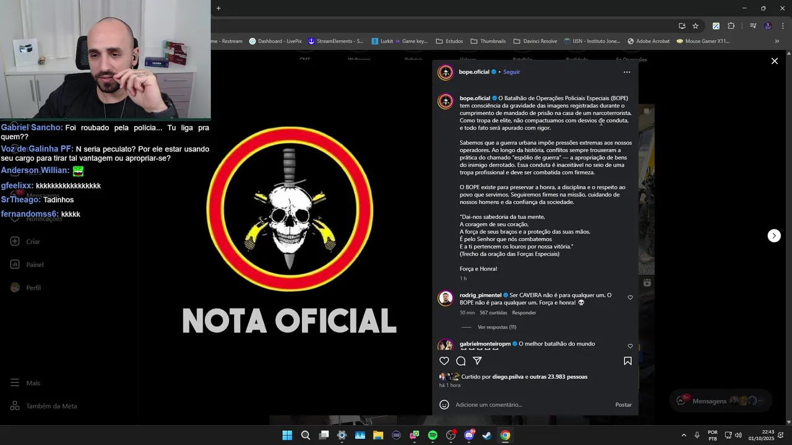Open the Criar item in Instagram sidebar
The width and height of the screenshot is (792, 445).
tap(25, 242)
